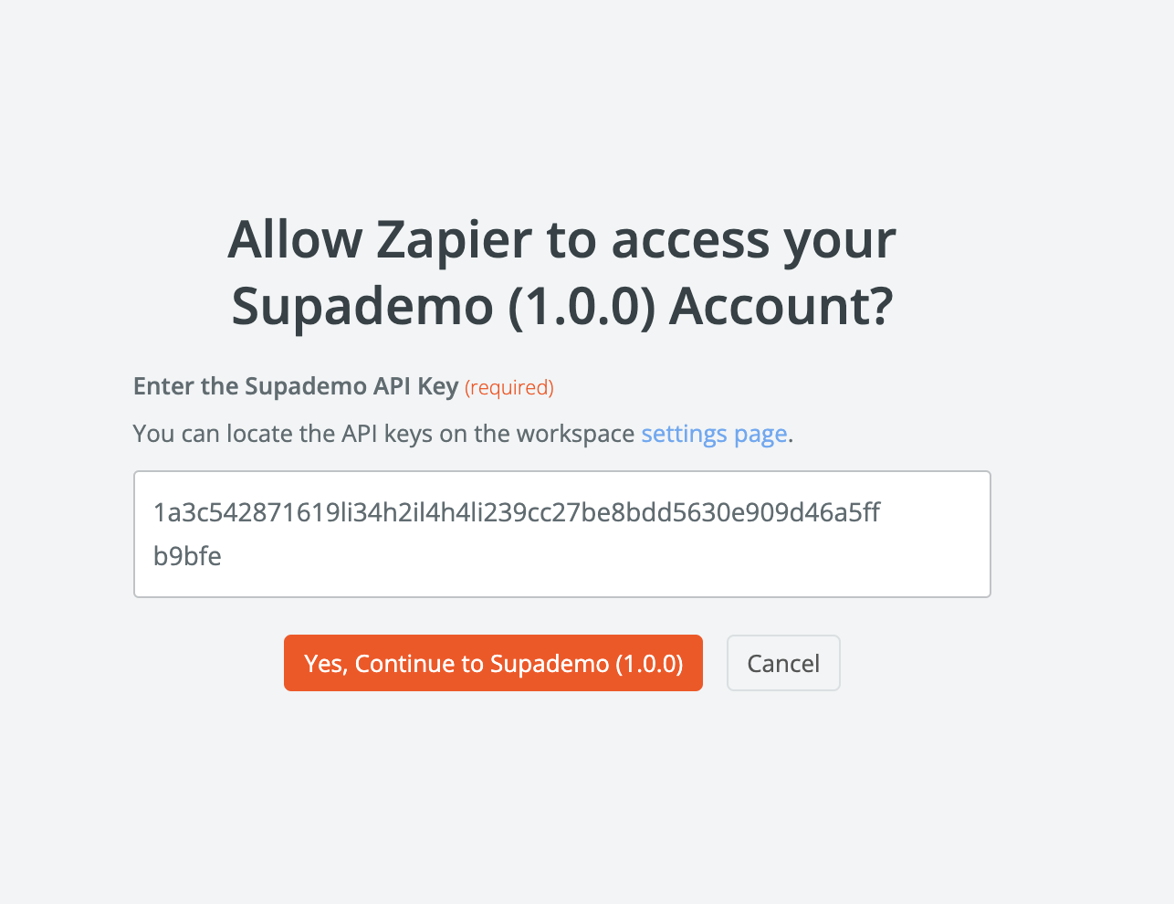Click the orange "(required)" marker
The width and height of the screenshot is (1174, 904).
pos(509,387)
